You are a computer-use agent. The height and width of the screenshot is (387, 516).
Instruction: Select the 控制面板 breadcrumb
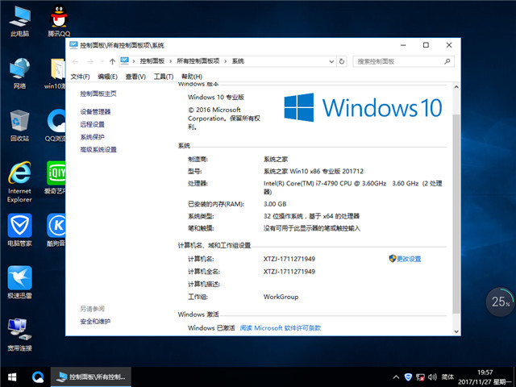152,61
